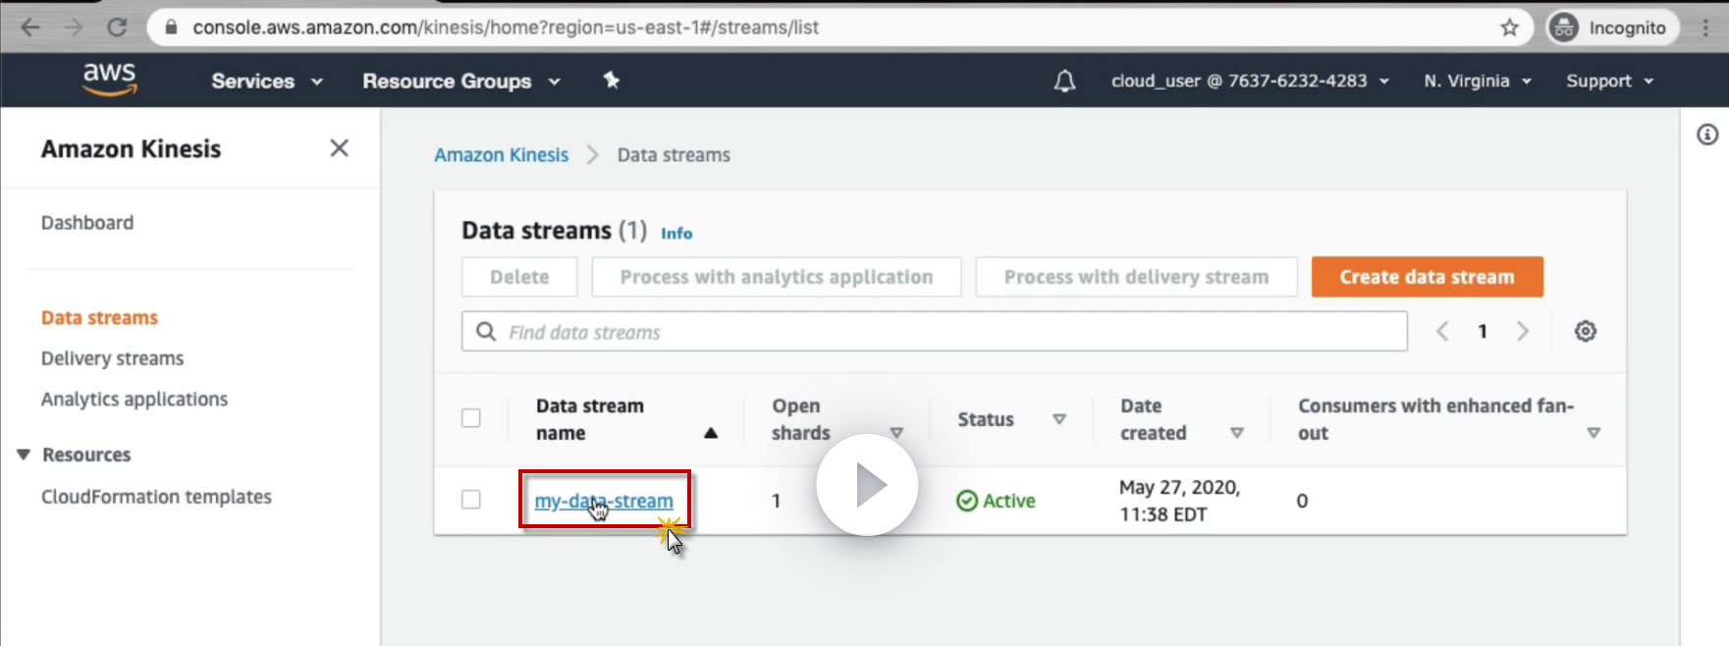Go to previous page of streams
This screenshot has height=646, width=1729.
1442,332
